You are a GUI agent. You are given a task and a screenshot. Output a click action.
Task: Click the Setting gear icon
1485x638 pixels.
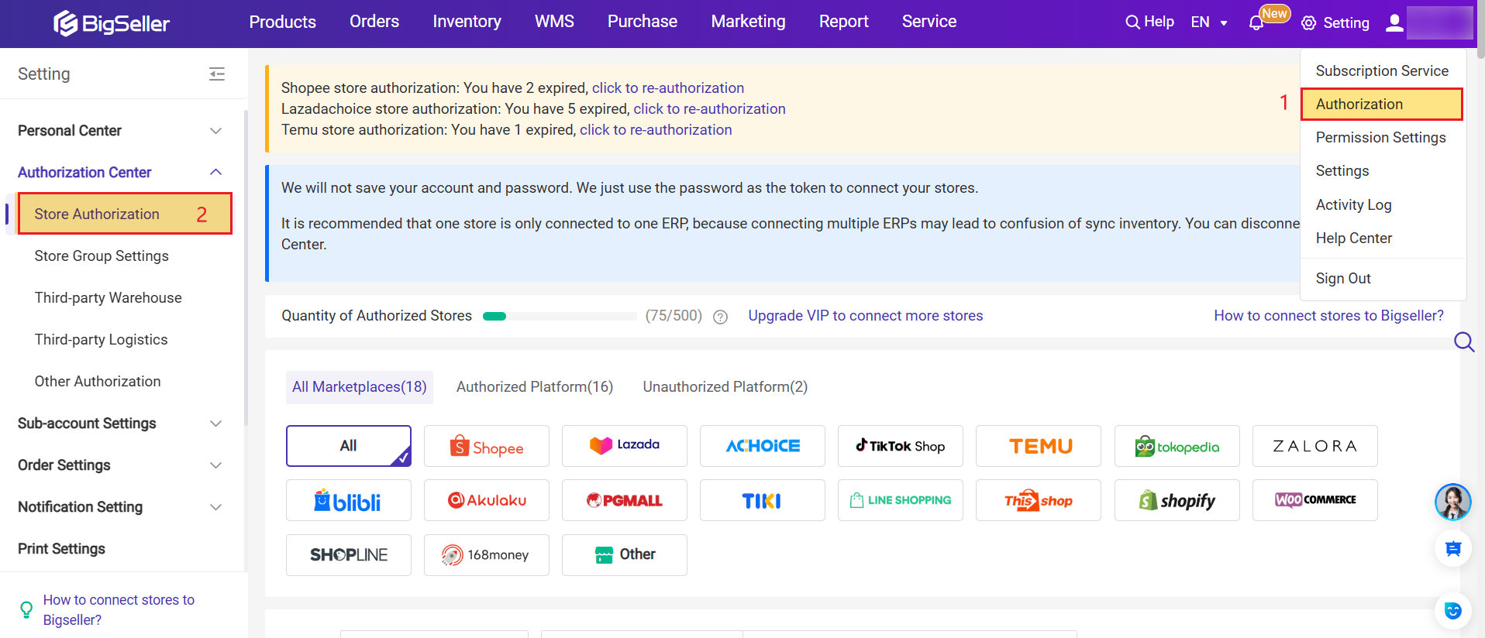click(1309, 23)
